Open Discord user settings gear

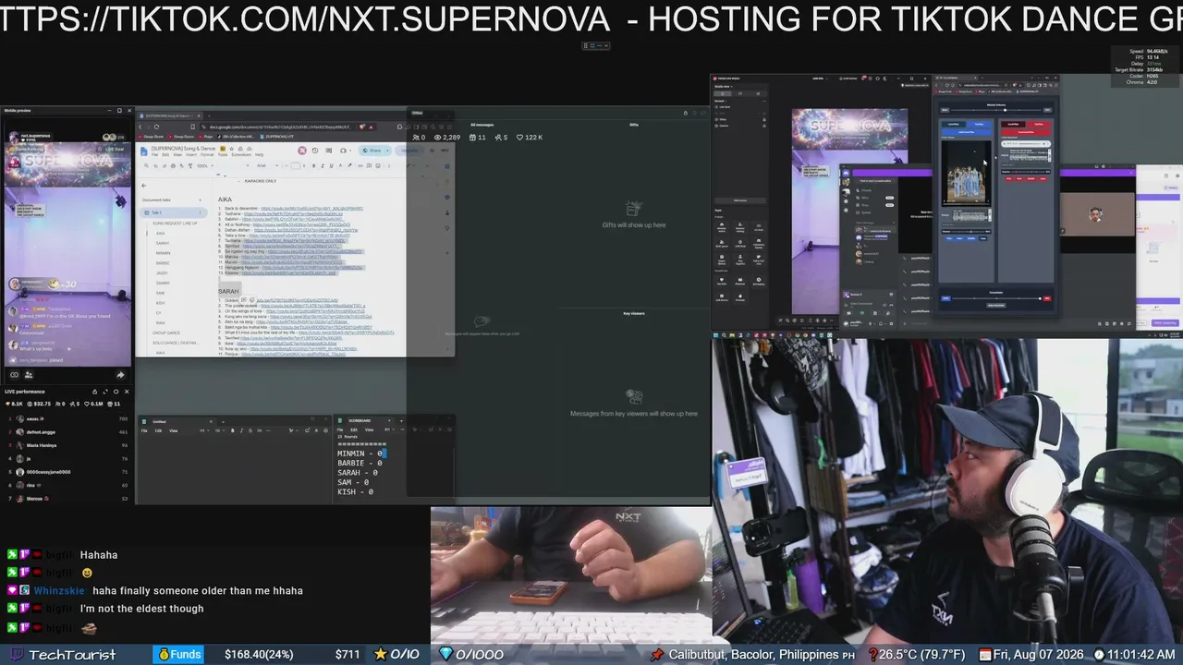[x=893, y=321]
